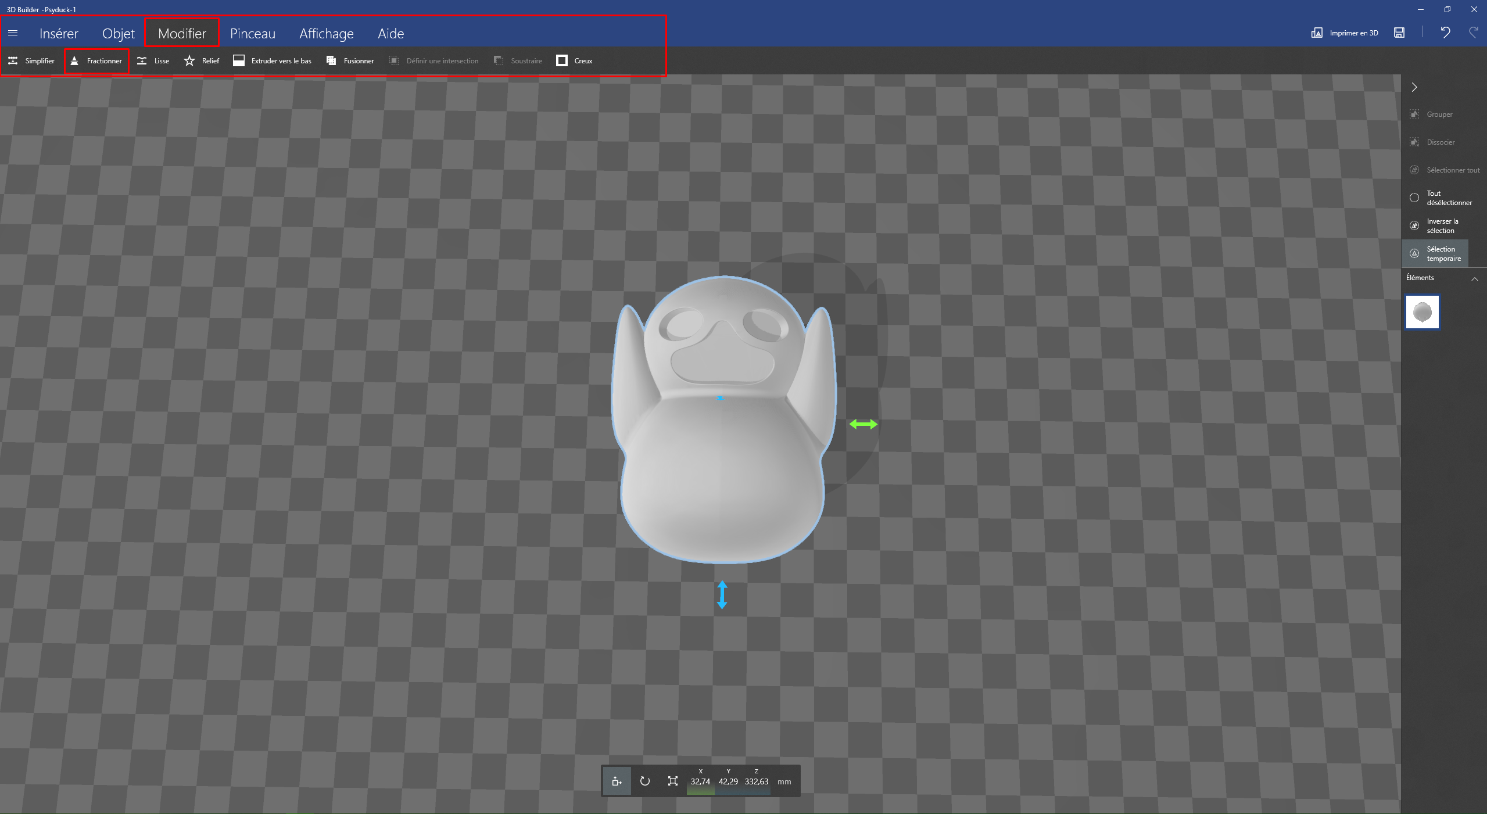Click Tout désélectionner

click(1441, 198)
